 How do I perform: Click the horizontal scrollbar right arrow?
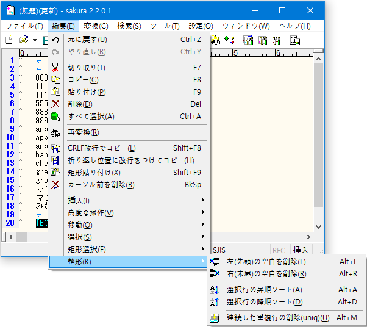tap(308, 237)
